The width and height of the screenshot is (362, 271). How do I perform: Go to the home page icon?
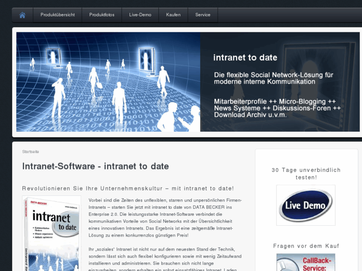(x=22, y=15)
